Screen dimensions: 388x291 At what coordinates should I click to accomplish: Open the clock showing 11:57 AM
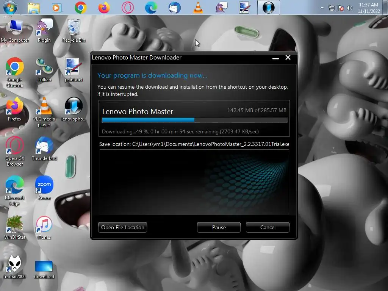click(369, 8)
